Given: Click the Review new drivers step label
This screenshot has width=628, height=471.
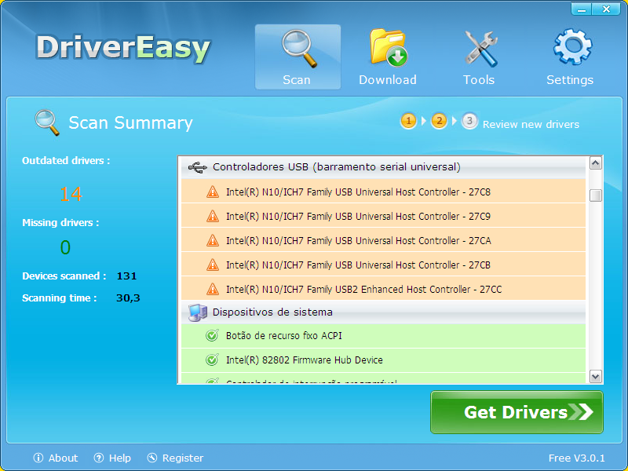Looking at the screenshot, I should click(x=531, y=124).
